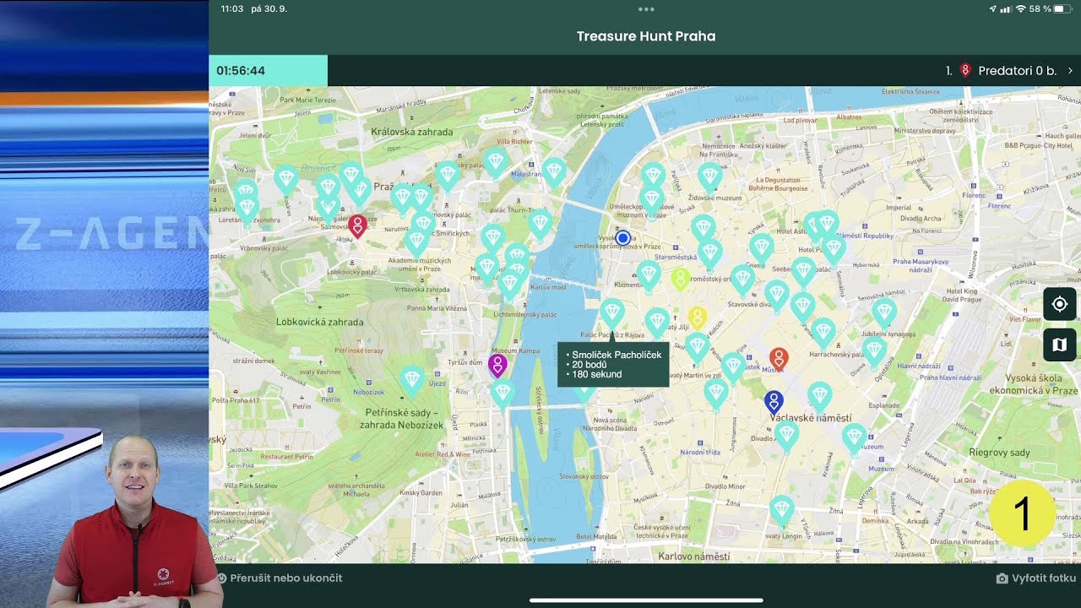The height and width of the screenshot is (608, 1081).
Task: Tap the orange team pin at Můstek
Action: tap(779, 358)
